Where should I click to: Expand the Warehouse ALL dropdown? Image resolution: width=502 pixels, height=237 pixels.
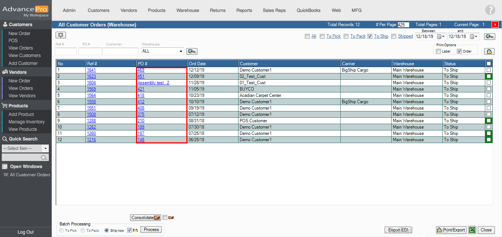click(x=181, y=51)
